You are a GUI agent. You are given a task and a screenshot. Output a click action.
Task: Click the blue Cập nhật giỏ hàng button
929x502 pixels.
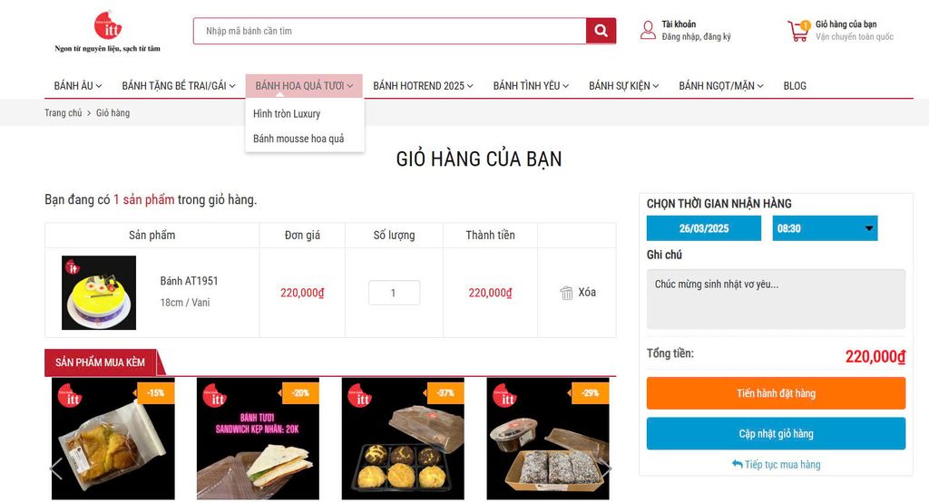coord(776,433)
